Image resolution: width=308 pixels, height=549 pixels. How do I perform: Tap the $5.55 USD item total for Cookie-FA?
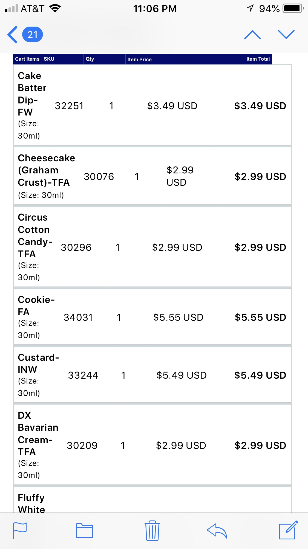tap(260, 317)
